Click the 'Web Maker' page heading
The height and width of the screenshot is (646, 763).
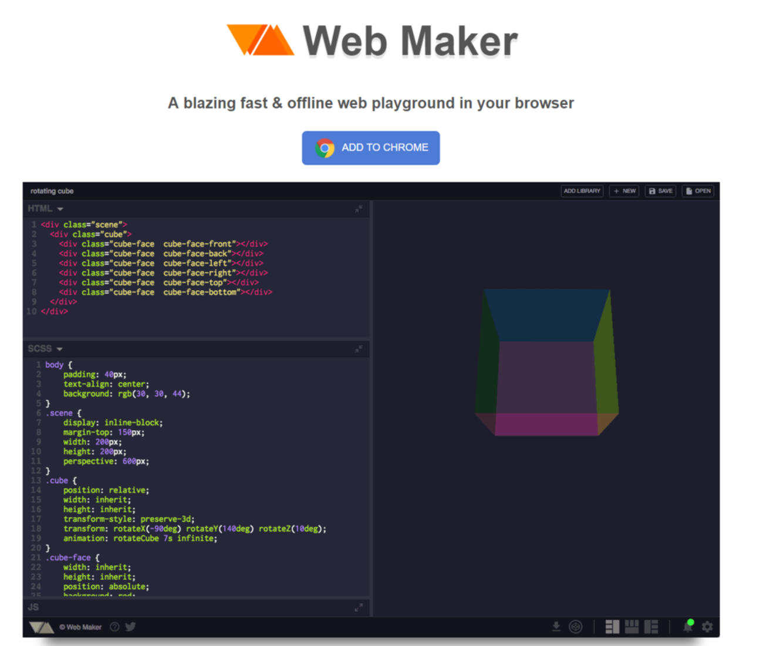[x=410, y=41]
